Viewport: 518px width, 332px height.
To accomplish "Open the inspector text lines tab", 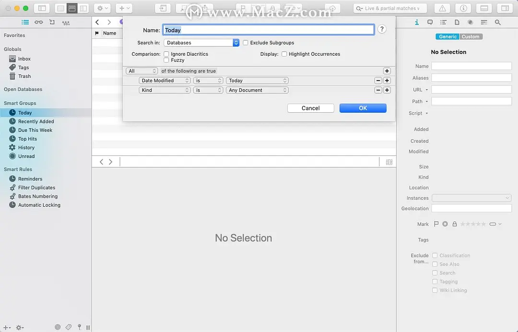I will click(x=484, y=22).
